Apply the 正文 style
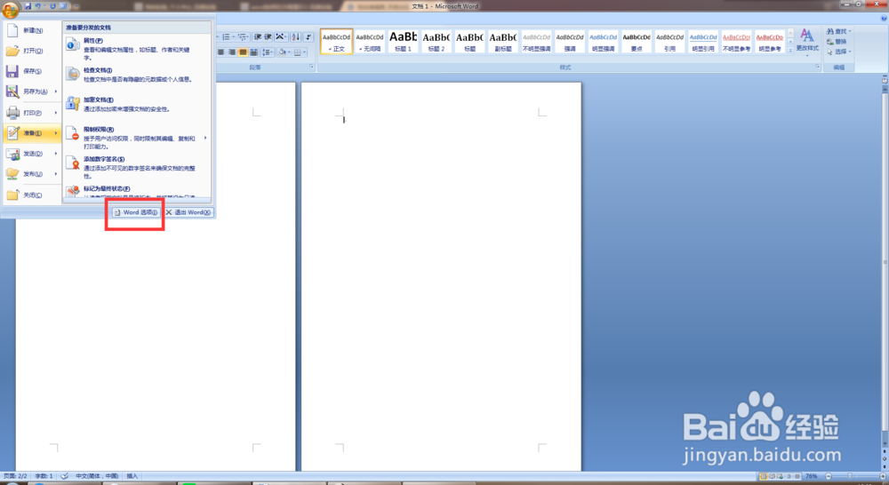 tap(336, 42)
